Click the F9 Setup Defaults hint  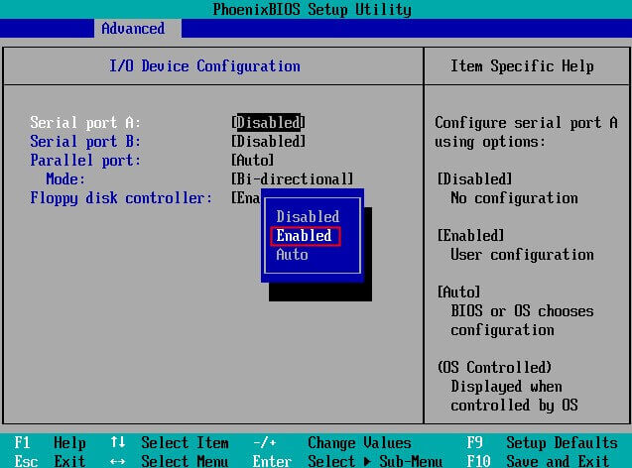click(542, 443)
